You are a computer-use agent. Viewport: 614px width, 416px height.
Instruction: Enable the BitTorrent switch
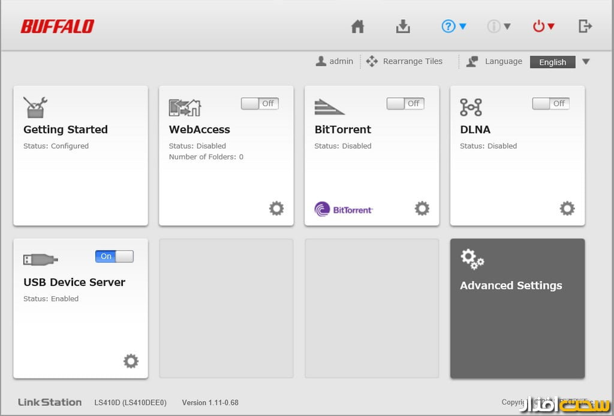click(405, 104)
